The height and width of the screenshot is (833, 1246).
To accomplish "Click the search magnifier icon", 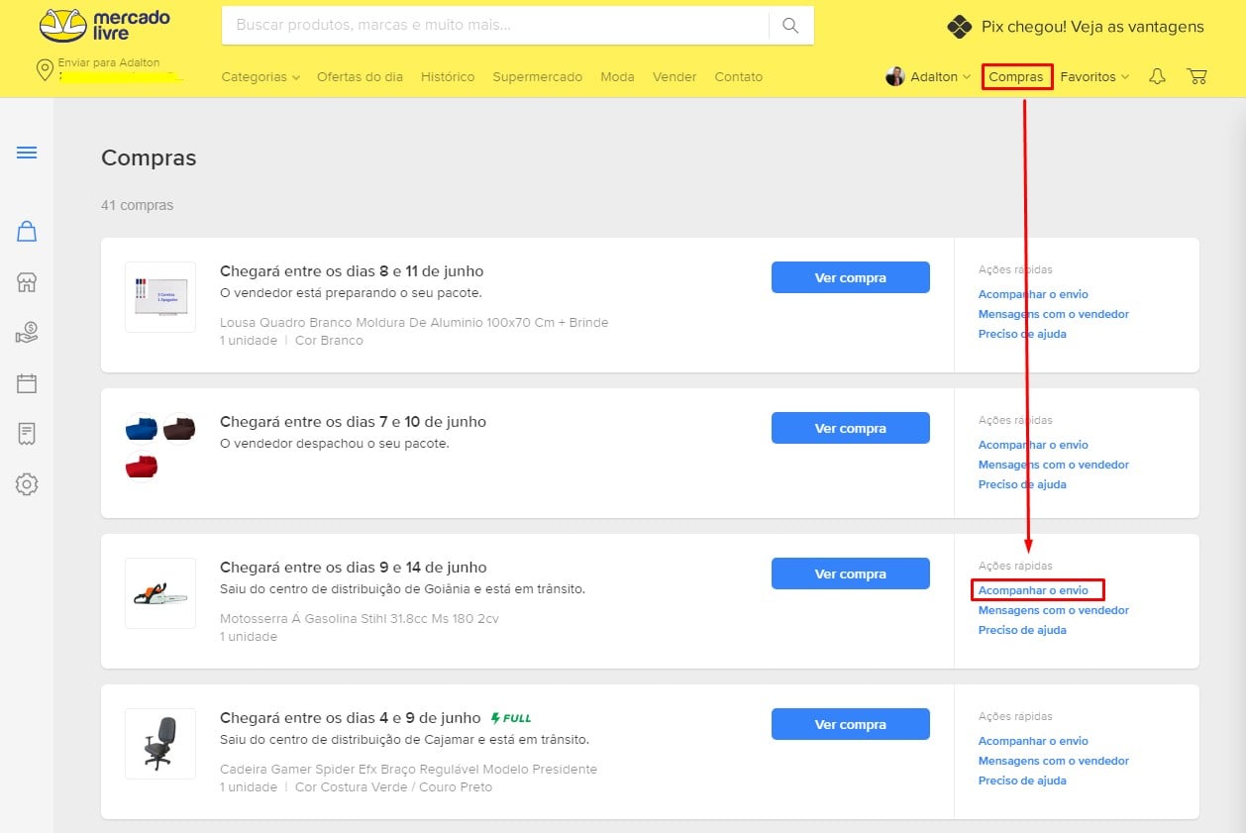I will tap(790, 26).
